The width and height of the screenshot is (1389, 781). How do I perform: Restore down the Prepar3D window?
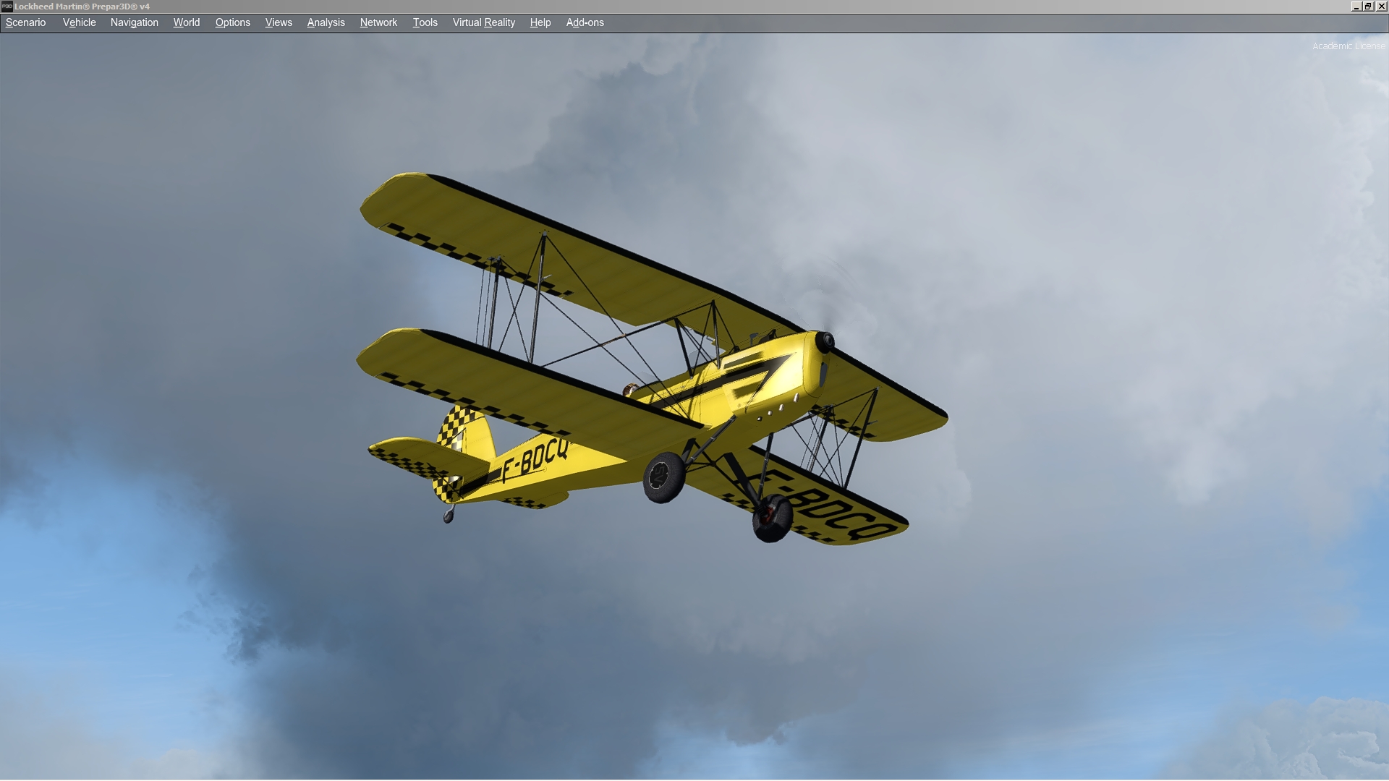tap(1368, 7)
